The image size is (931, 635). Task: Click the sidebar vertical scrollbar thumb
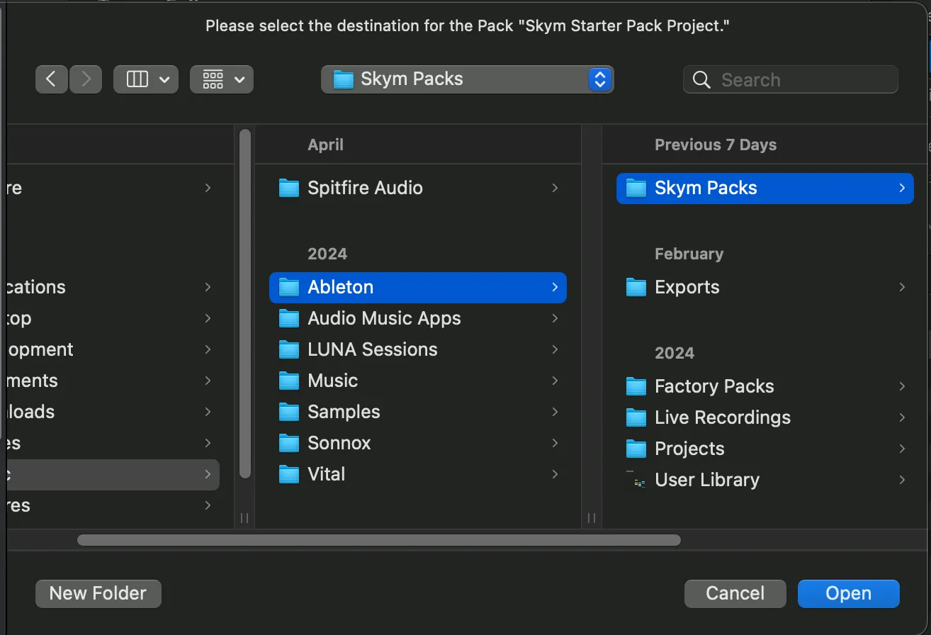(x=245, y=303)
